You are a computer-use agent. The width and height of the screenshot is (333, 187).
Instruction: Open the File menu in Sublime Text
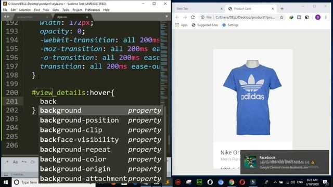(5, 10)
